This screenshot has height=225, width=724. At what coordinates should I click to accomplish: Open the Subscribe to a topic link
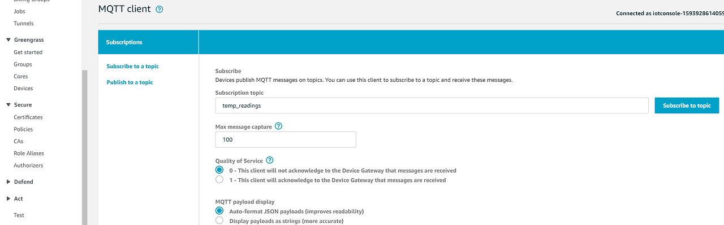[132, 66]
